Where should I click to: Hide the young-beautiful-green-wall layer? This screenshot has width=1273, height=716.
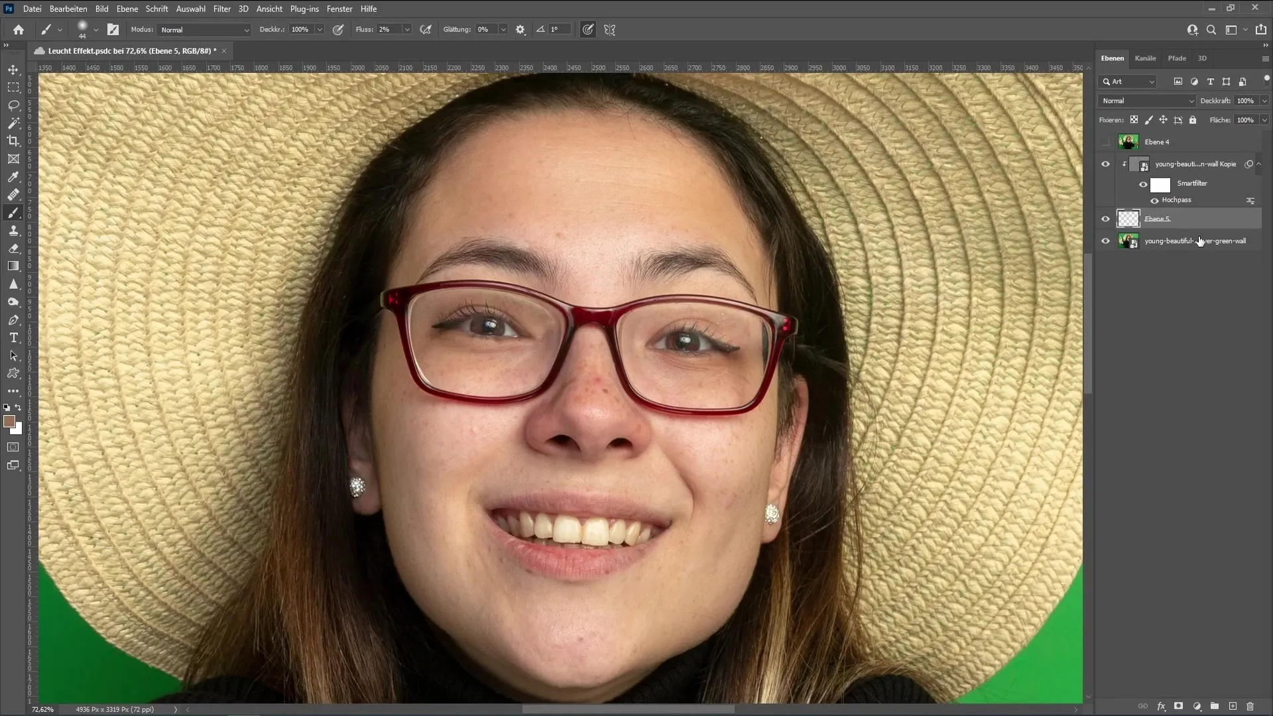point(1105,241)
